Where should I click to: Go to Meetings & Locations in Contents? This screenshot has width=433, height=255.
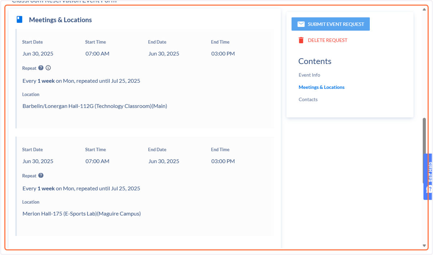tap(322, 87)
